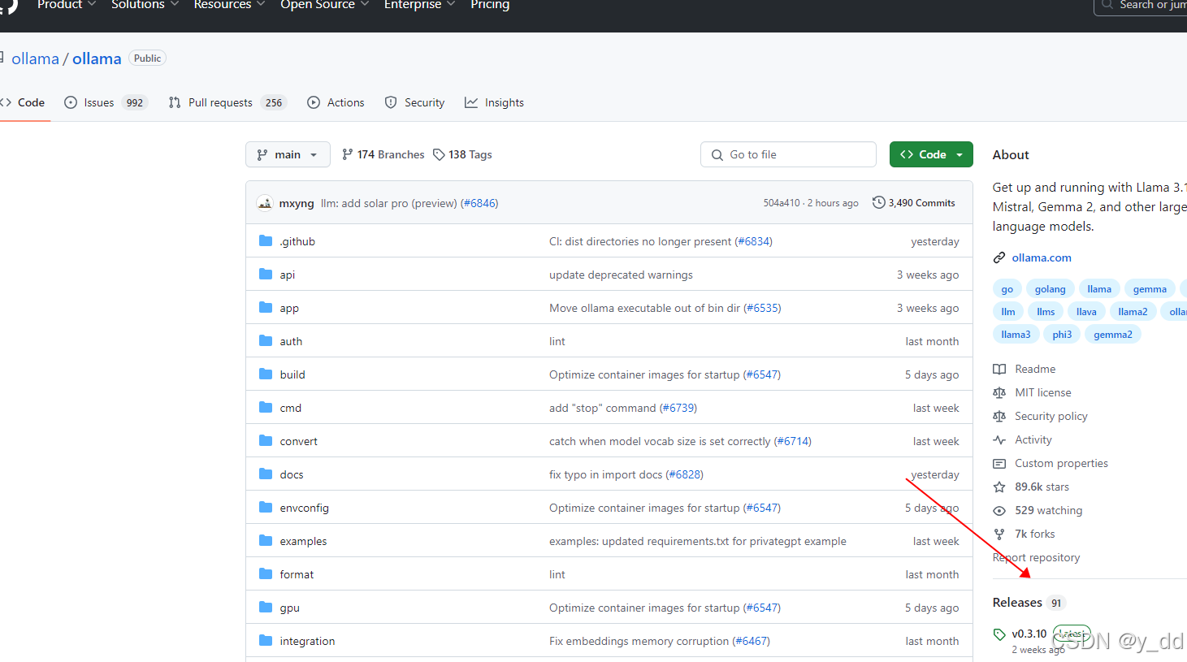The image size is (1187, 662).
Task: Select the golang topic tag
Action: tap(1050, 289)
